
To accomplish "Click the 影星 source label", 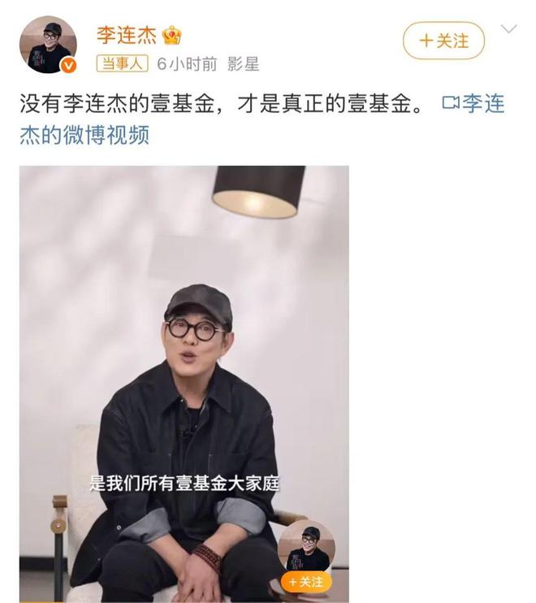I will pyautogui.click(x=243, y=64).
